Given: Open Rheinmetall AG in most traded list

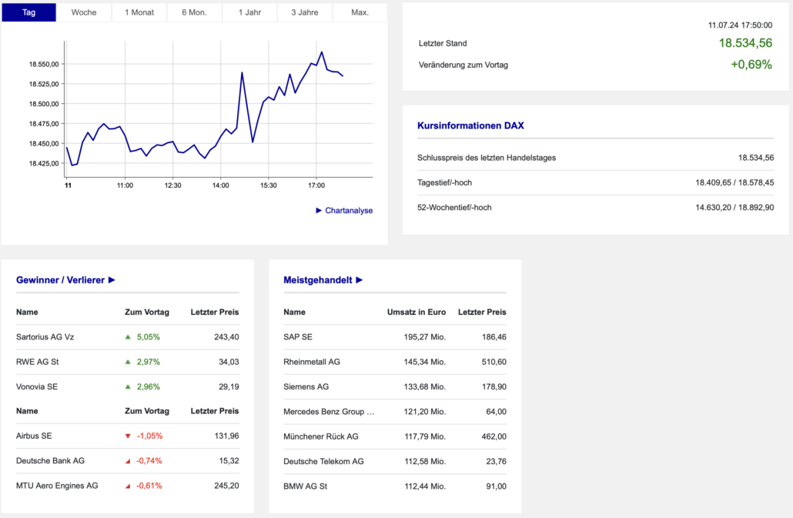Looking at the screenshot, I should [x=312, y=362].
